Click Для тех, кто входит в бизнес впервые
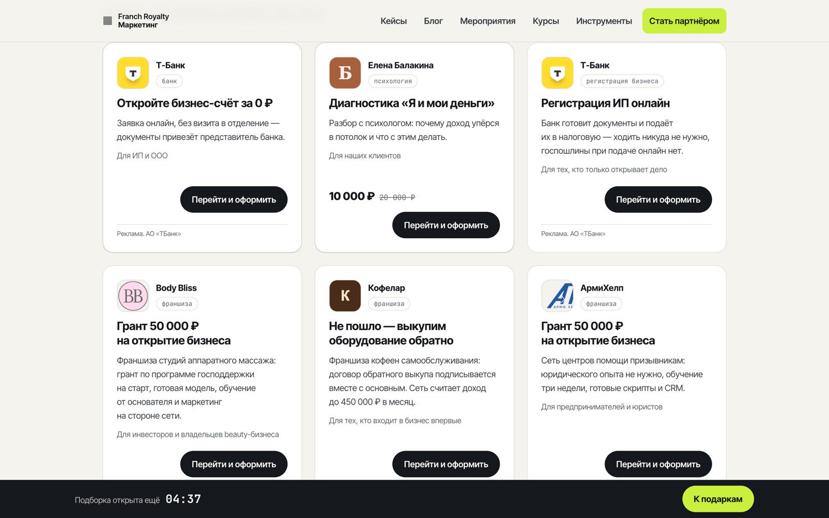The width and height of the screenshot is (829, 518). 395,421
